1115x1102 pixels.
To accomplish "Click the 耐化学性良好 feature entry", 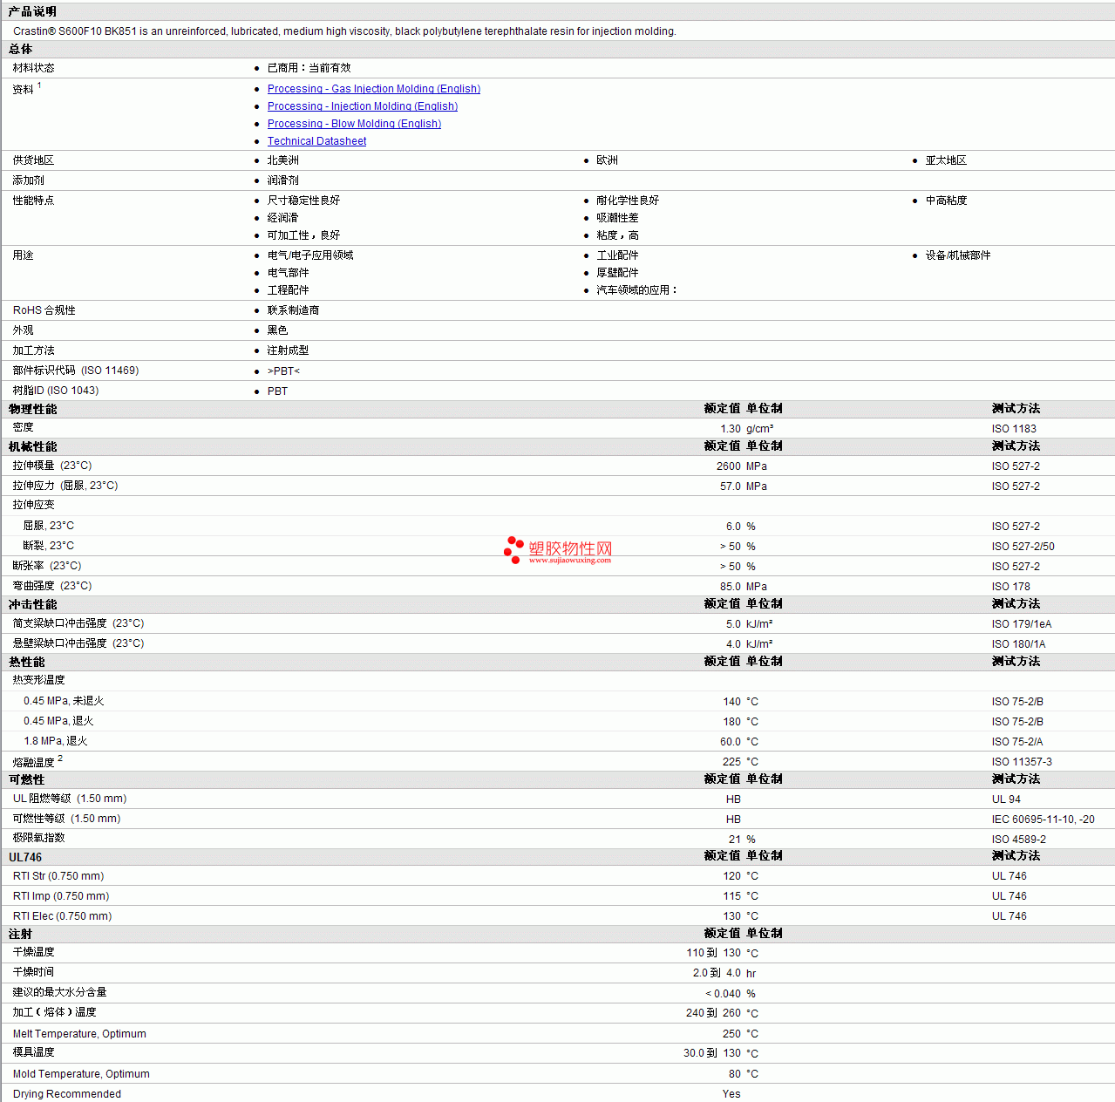I will point(628,201).
